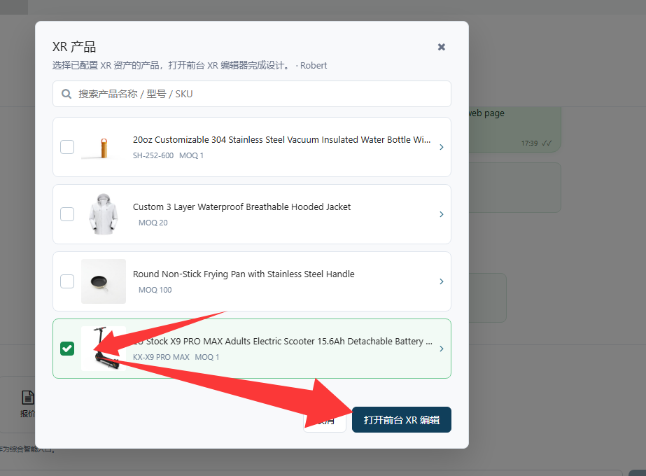The image size is (646, 476).
Task: Expand the Electric Scooter row chevron
Action: click(441, 349)
